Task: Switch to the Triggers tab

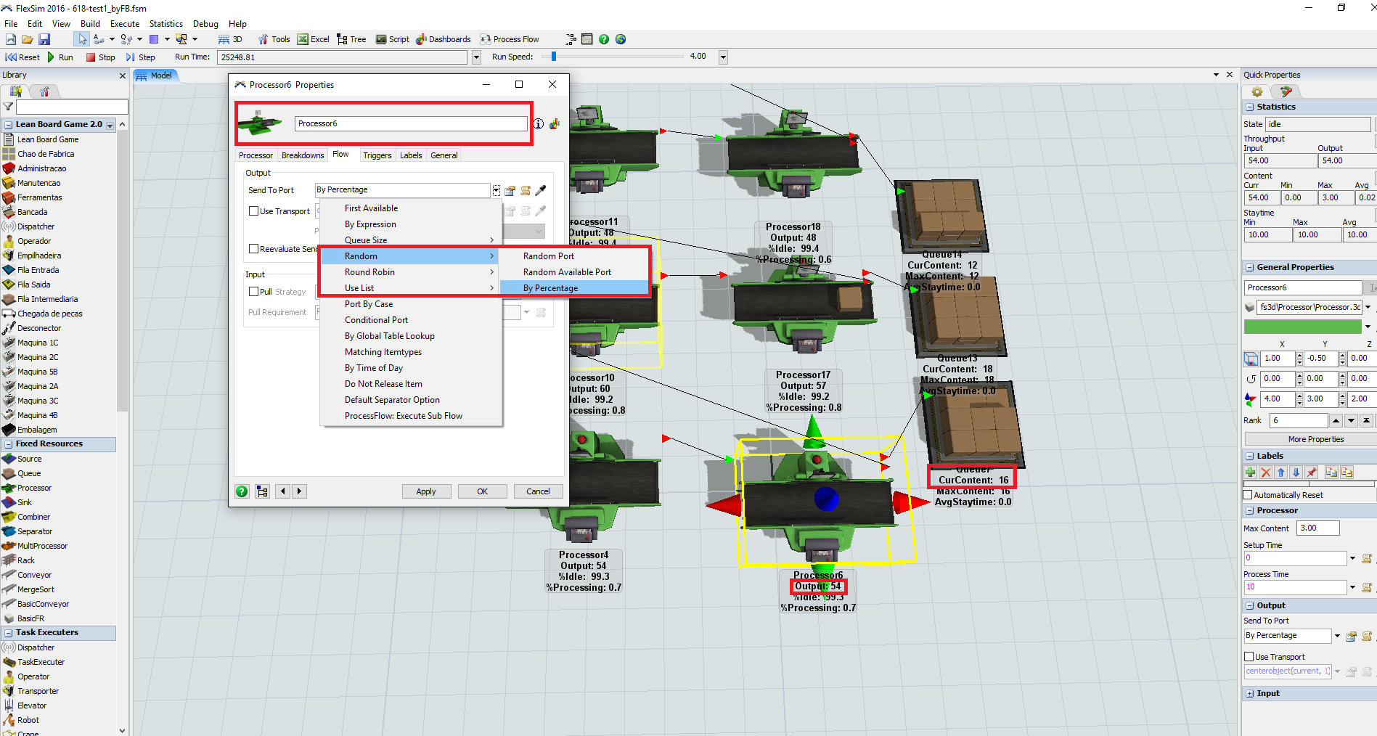Action: point(377,155)
